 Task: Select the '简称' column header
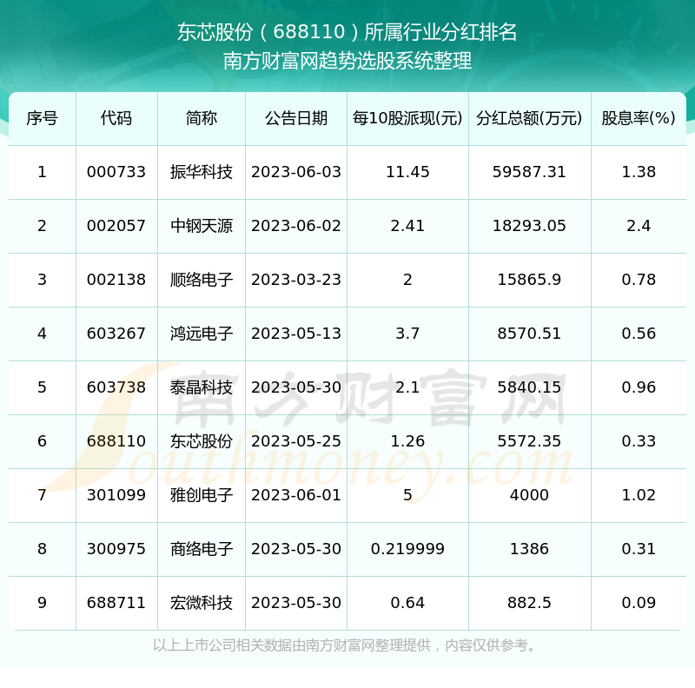(x=202, y=118)
